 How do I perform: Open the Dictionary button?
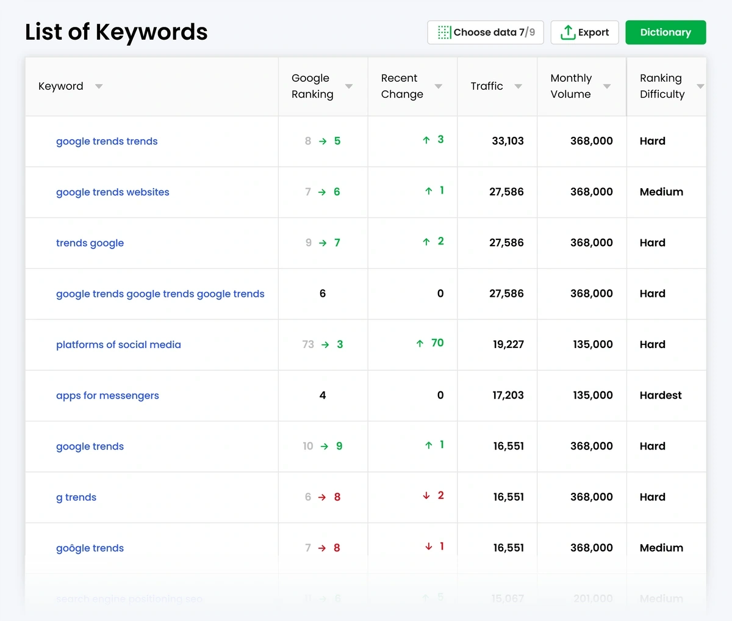tap(666, 32)
